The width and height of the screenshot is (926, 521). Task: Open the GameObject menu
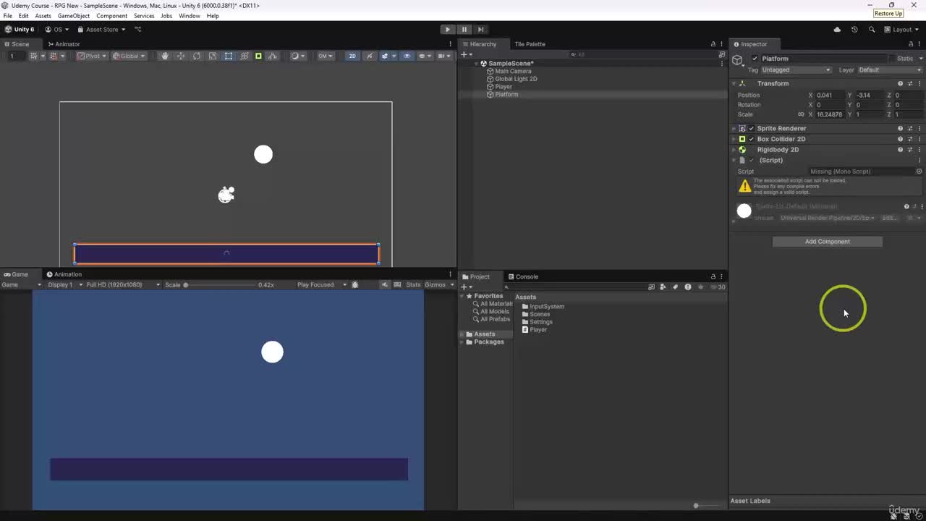(74, 16)
